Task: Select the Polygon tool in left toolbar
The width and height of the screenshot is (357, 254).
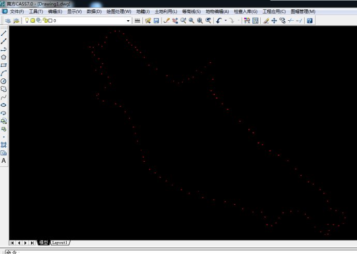Action: pos(4,57)
